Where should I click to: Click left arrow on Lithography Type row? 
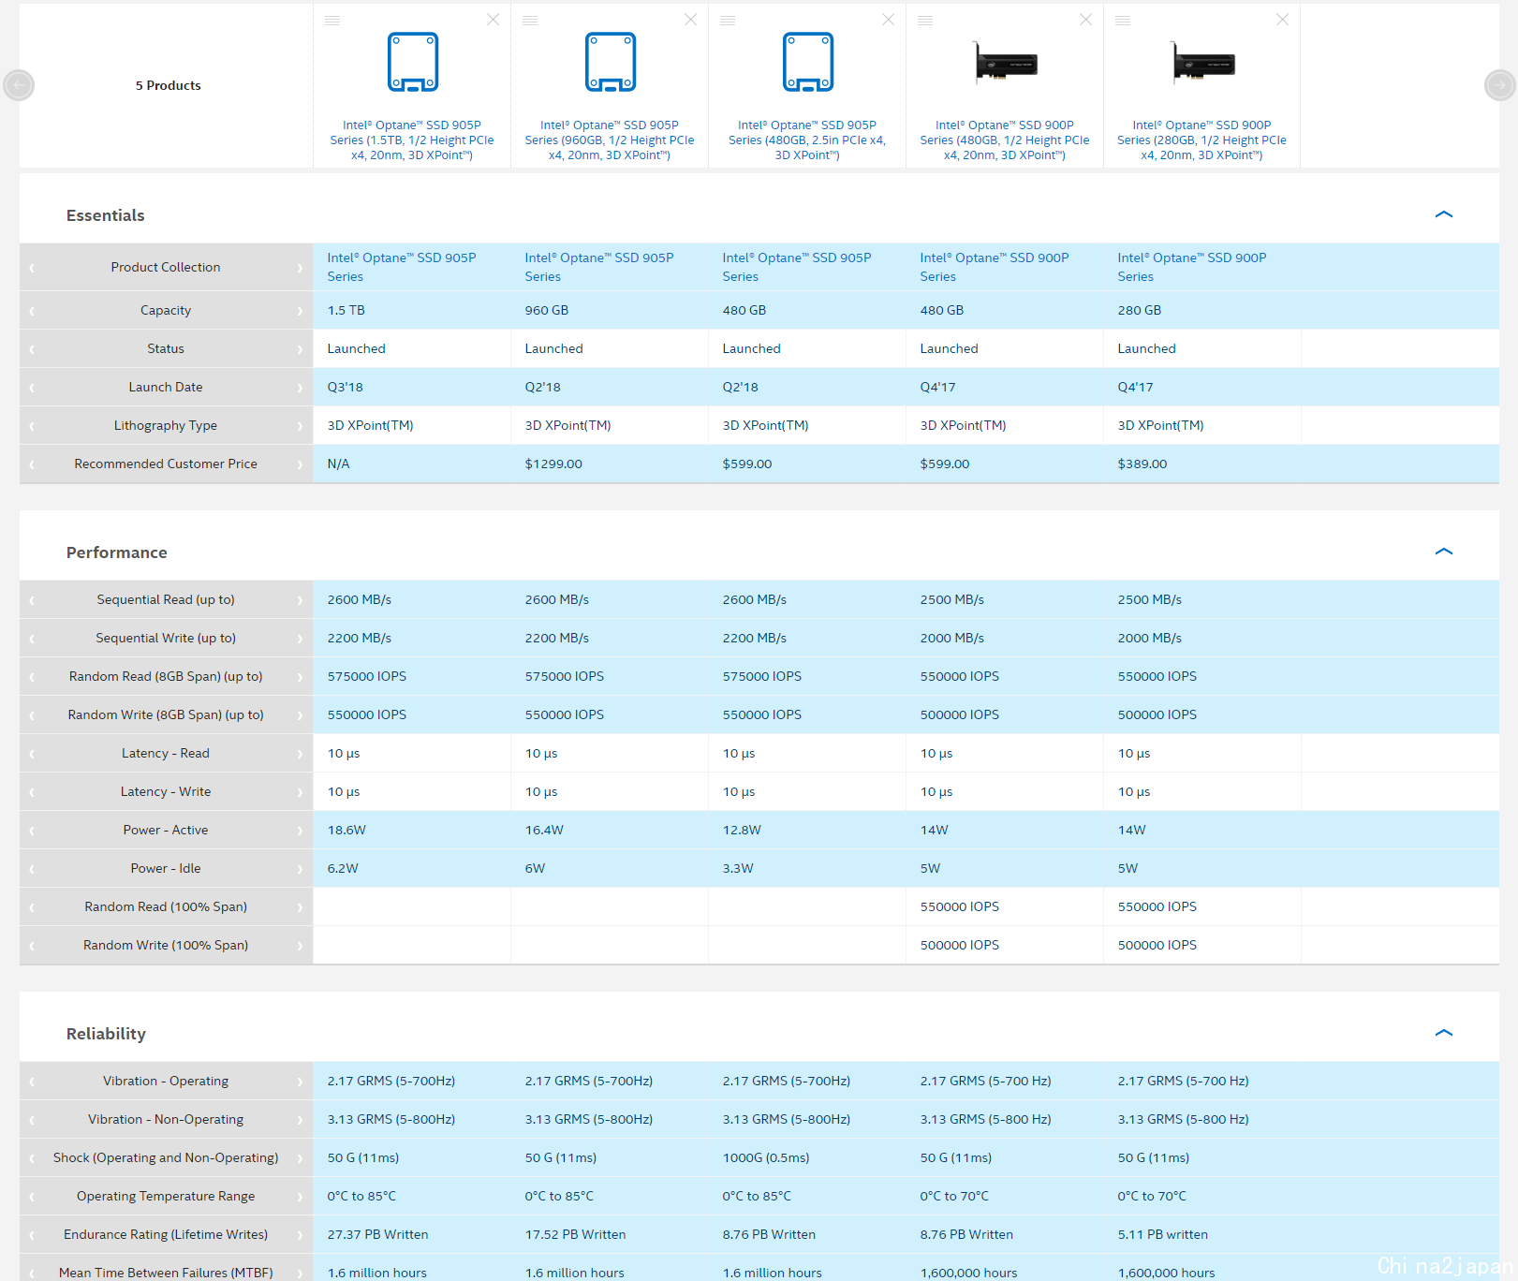(32, 426)
